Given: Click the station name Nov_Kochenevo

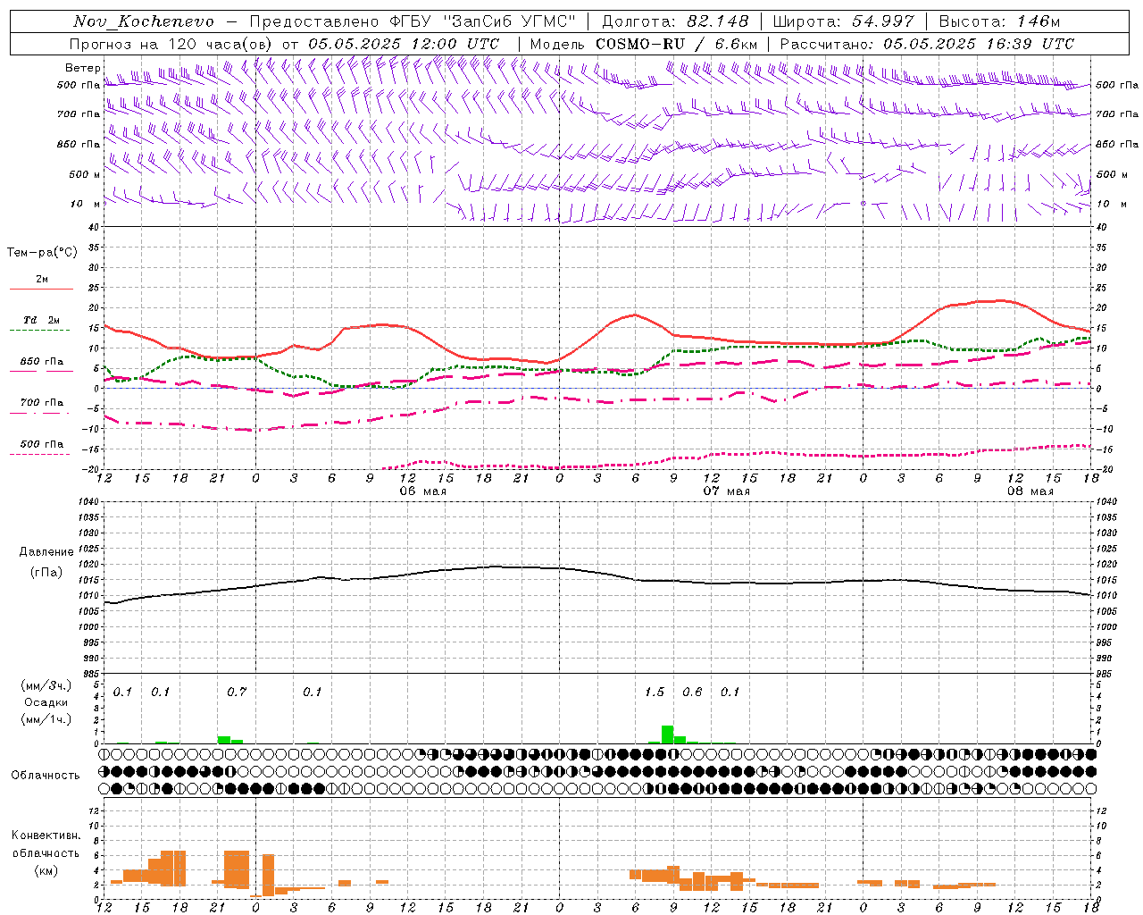Looking at the screenshot, I should coord(144,21).
